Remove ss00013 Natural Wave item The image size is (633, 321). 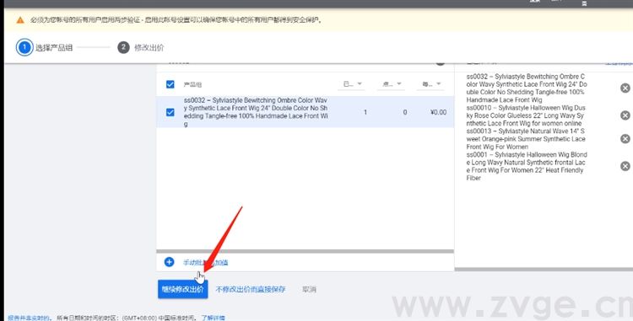(x=625, y=139)
